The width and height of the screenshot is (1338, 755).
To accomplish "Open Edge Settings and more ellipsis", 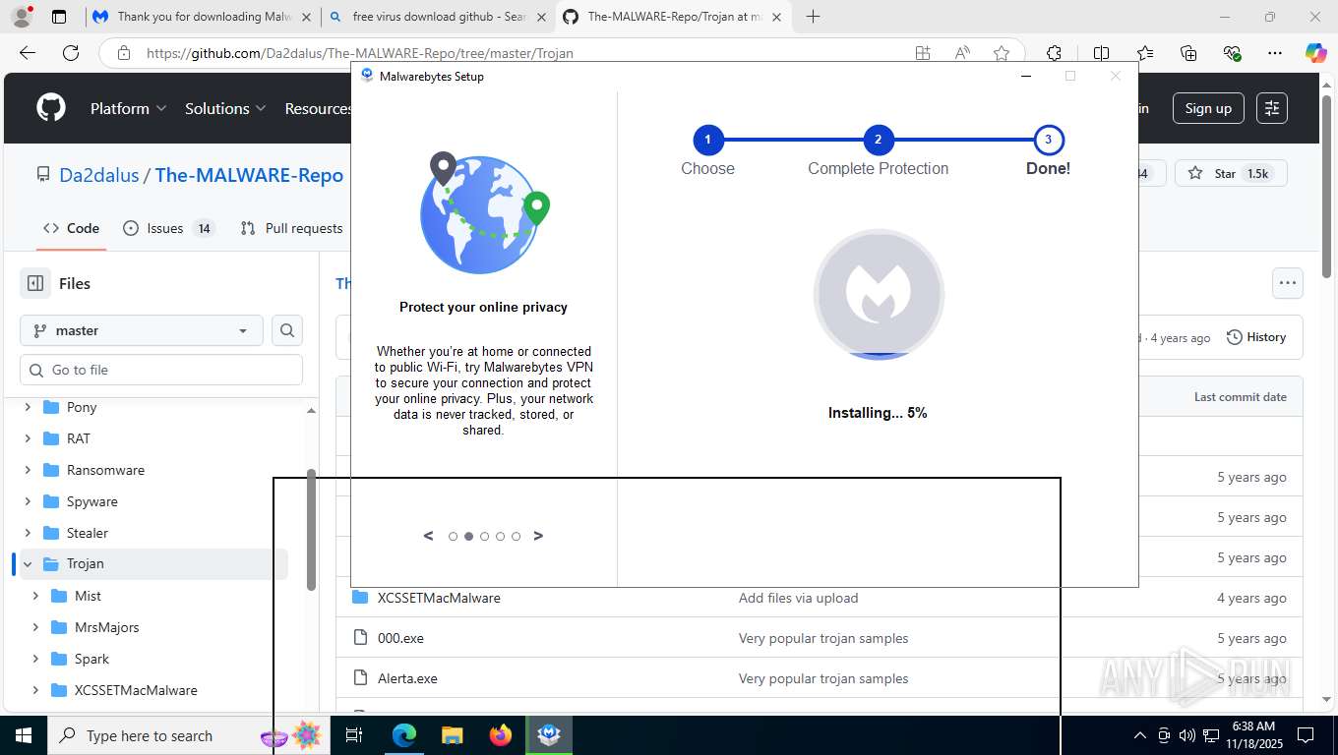I will [1275, 53].
